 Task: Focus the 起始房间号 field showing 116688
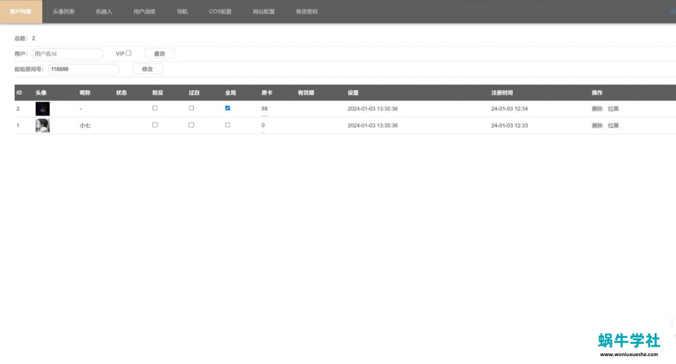click(83, 69)
